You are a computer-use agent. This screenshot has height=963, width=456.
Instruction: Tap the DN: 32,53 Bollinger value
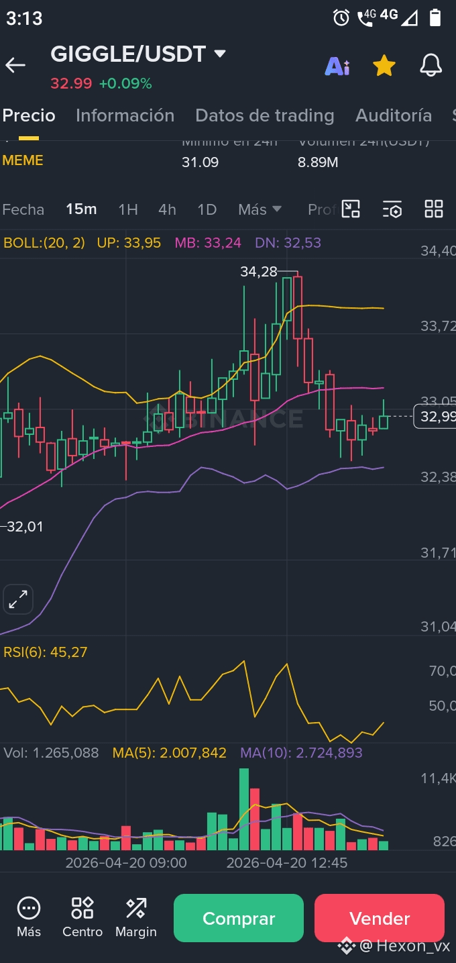[x=288, y=243]
